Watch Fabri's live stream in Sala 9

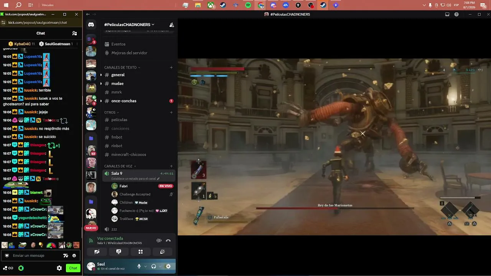[x=166, y=186]
